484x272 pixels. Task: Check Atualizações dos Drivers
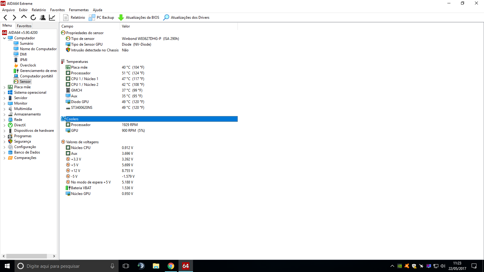[186, 18]
